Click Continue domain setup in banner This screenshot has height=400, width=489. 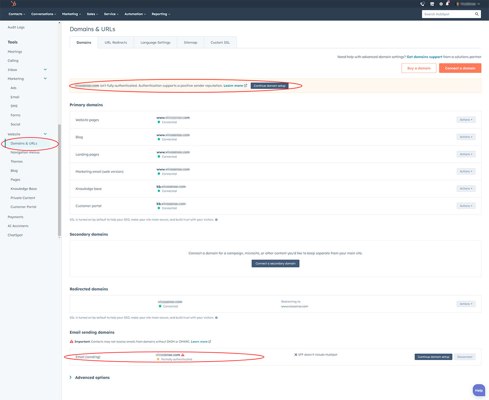click(x=269, y=86)
